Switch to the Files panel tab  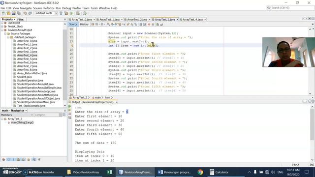(20, 20)
